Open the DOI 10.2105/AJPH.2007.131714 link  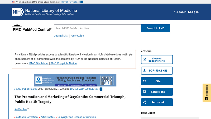pos(85,89)
